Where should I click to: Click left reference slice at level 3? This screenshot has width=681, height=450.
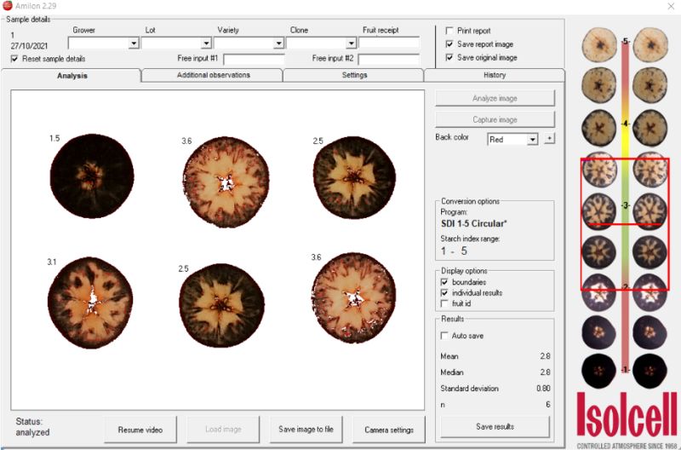point(599,211)
